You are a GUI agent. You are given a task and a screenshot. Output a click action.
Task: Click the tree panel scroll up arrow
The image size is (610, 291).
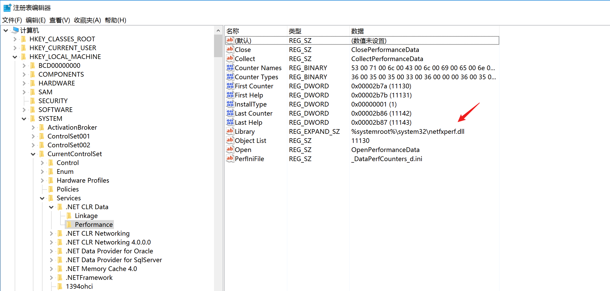[218, 31]
